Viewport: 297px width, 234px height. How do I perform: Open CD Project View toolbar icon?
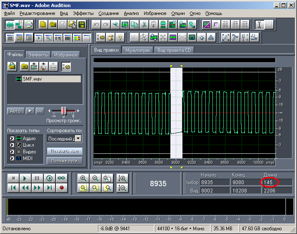(29, 25)
